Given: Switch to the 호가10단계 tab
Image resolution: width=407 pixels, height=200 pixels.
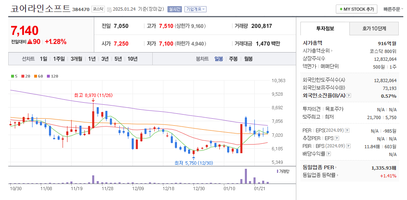Looking at the screenshot, I should tap(374, 28).
